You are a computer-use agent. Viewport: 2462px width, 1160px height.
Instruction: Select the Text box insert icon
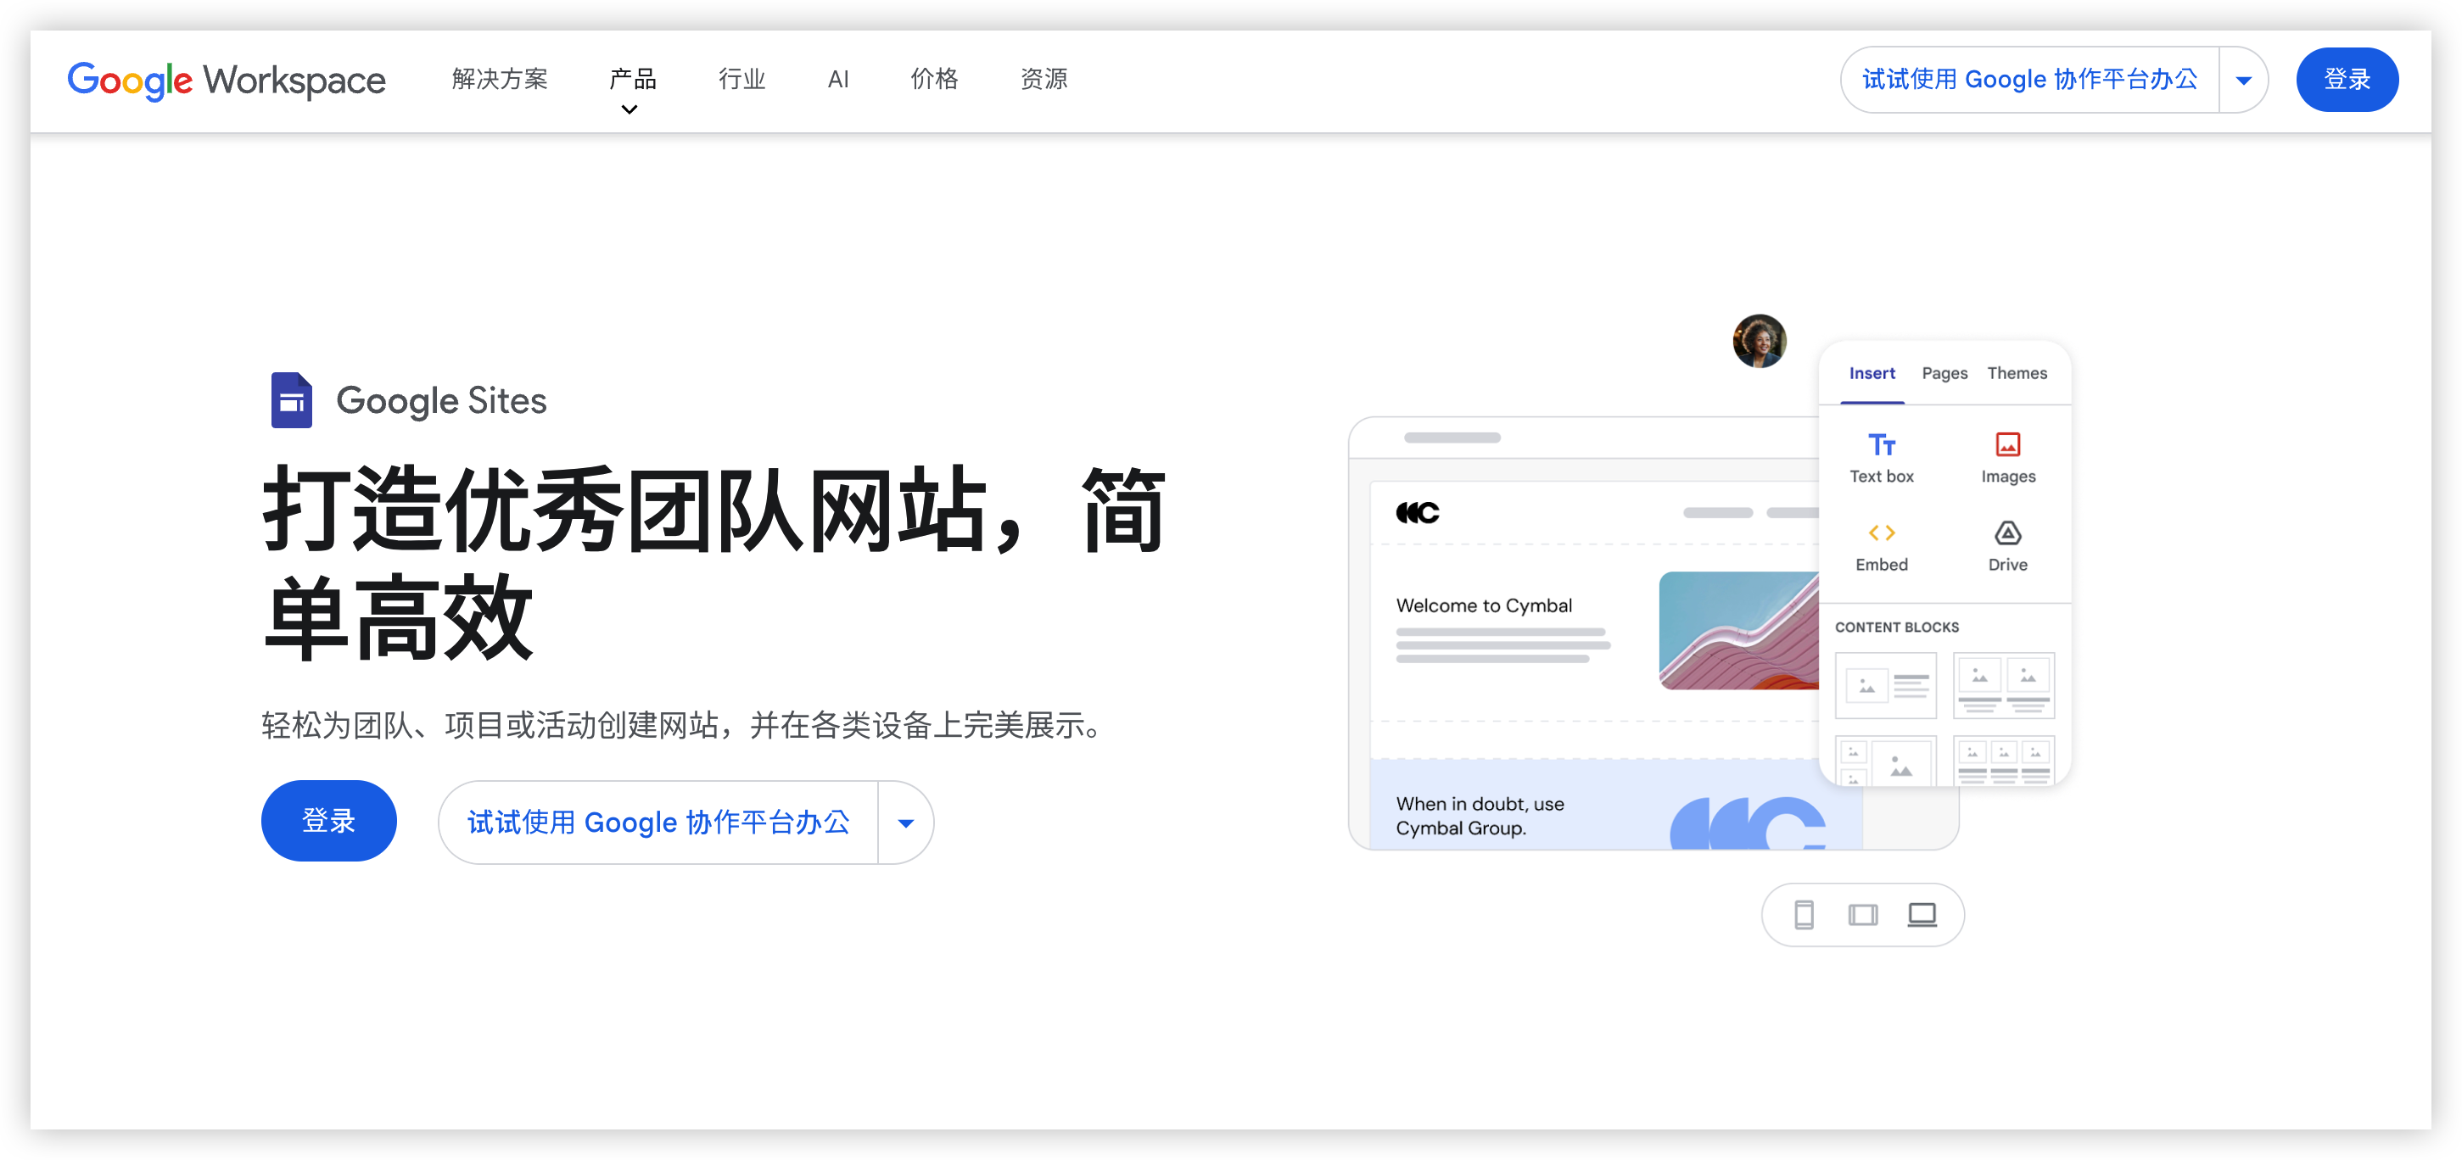tap(1881, 445)
